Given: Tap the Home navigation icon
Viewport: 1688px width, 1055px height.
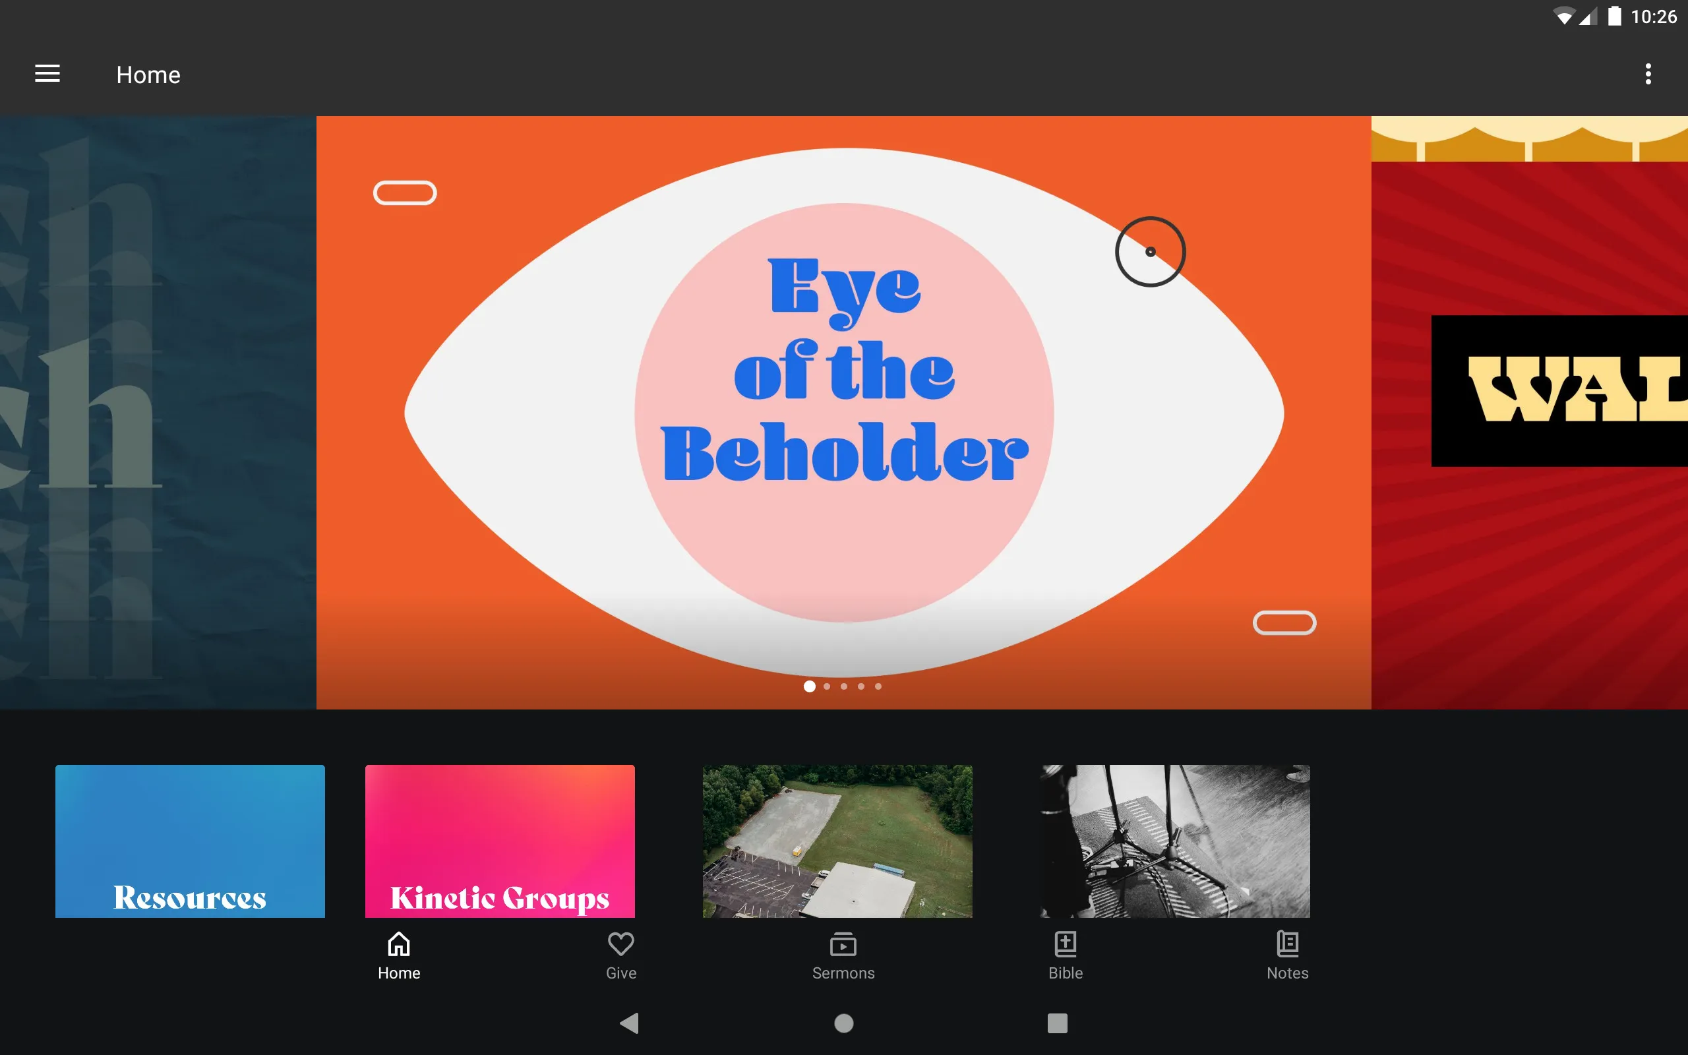Looking at the screenshot, I should click(x=399, y=955).
